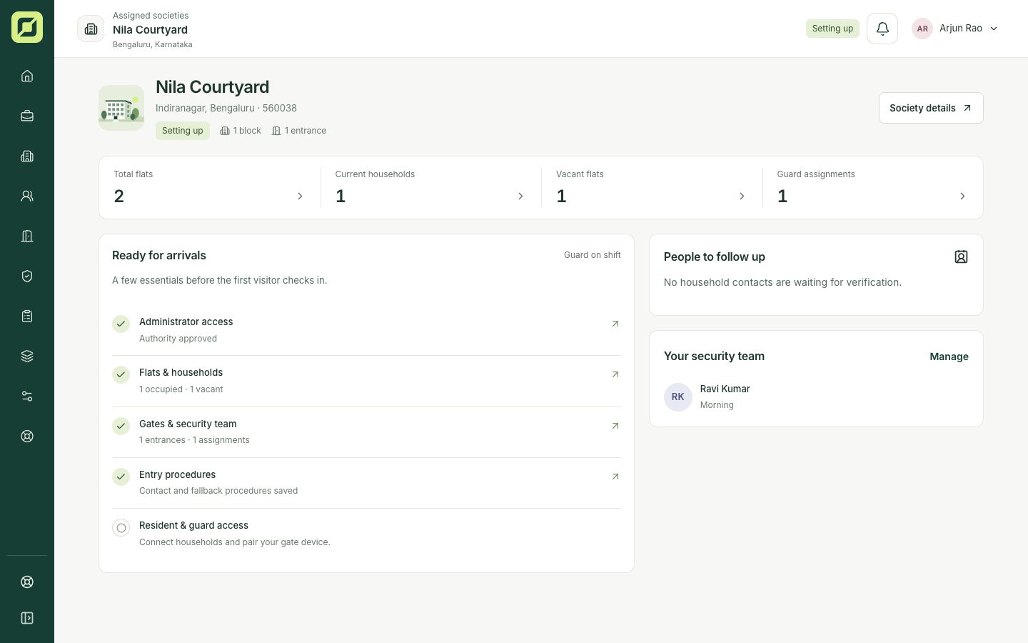Click the "1 block" label

pos(241,131)
